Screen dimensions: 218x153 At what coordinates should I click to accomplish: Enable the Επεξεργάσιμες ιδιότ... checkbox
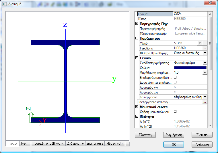coord(175,77)
